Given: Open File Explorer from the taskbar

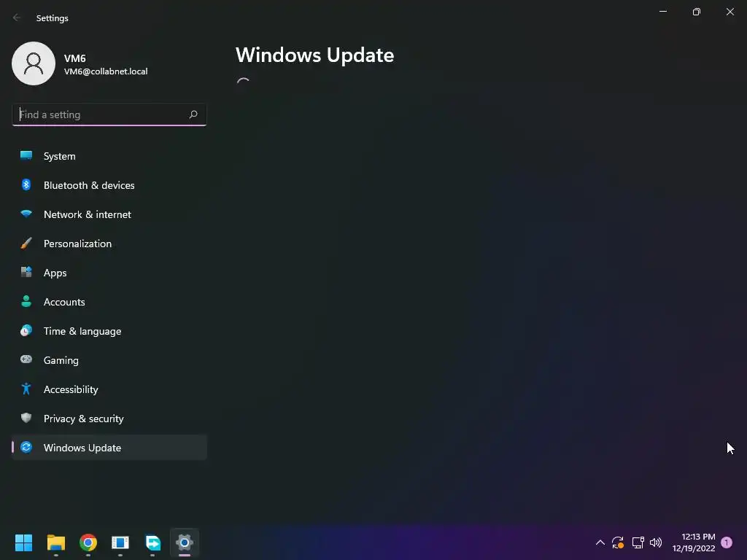Looking at the screenshot, I should 56,542.
